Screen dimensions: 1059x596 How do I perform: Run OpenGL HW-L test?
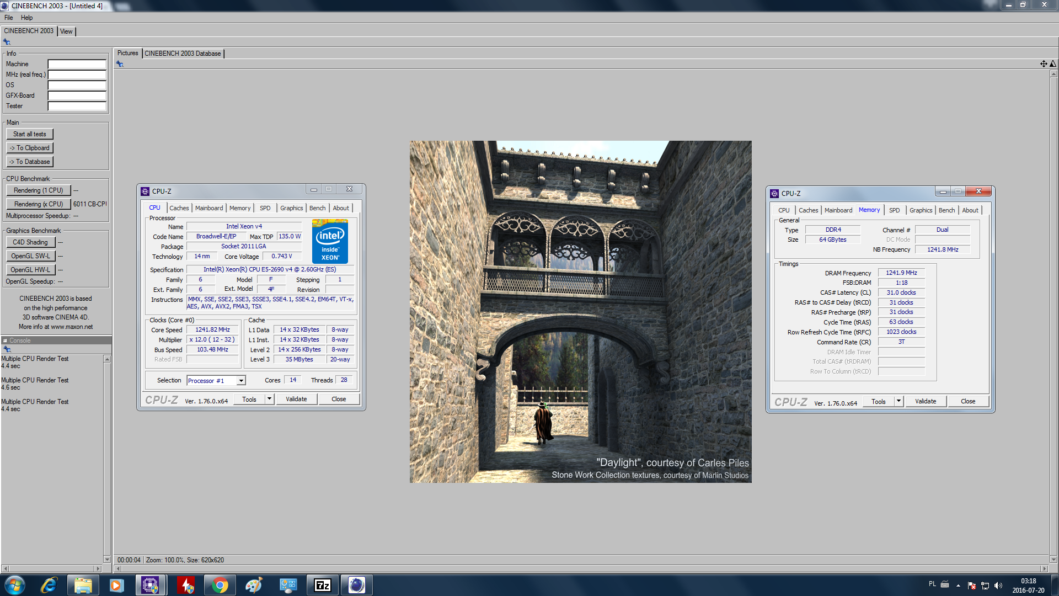coord(30,270)
